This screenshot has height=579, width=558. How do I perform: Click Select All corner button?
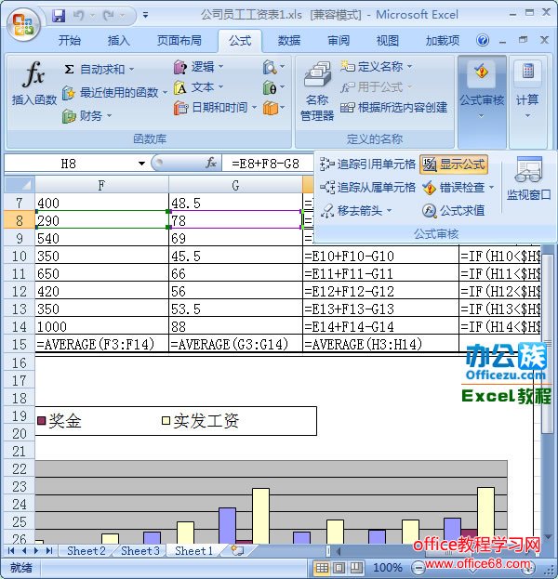[20, 185]
